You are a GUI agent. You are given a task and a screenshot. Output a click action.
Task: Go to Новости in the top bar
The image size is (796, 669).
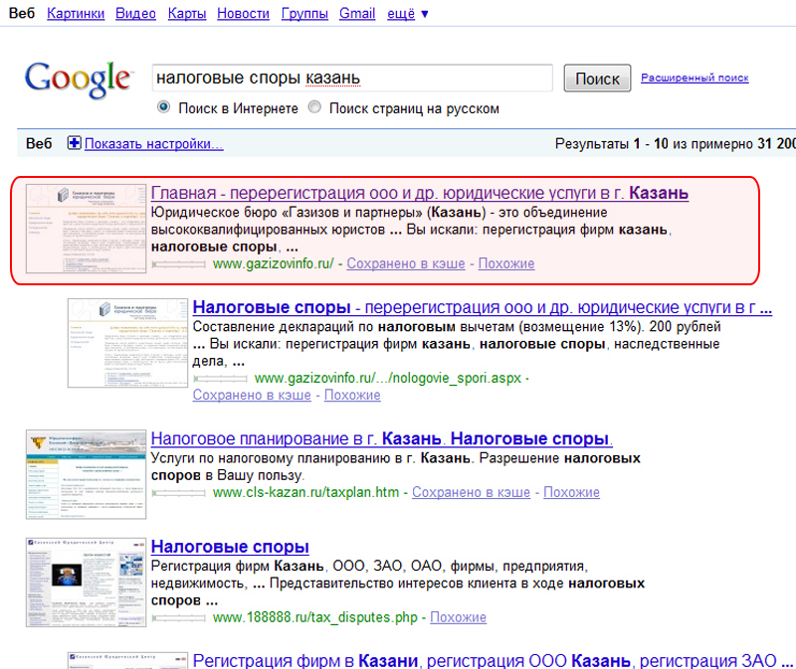244,14
